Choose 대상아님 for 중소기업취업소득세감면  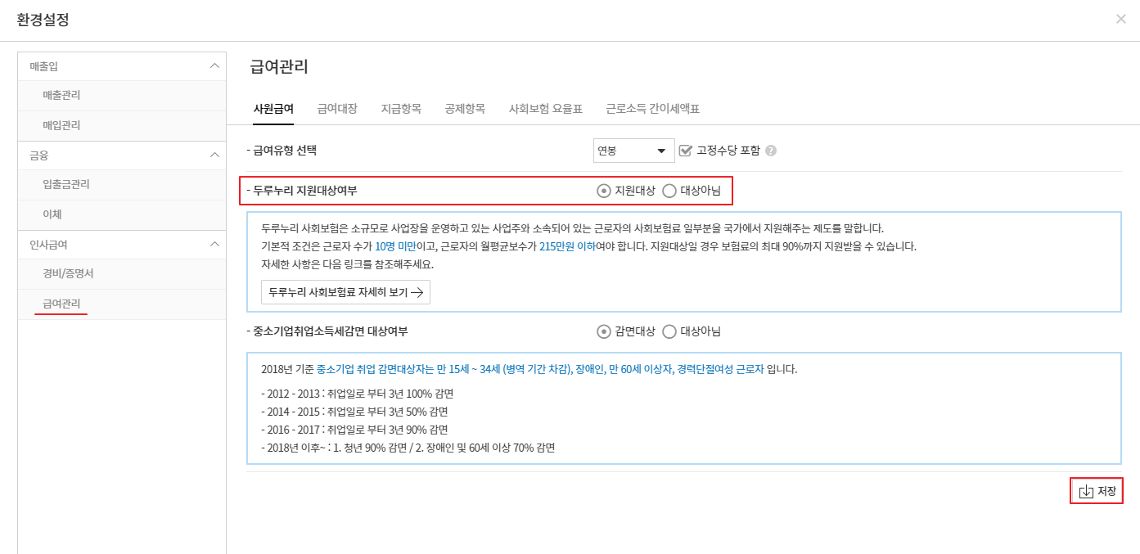pos(669,331)
